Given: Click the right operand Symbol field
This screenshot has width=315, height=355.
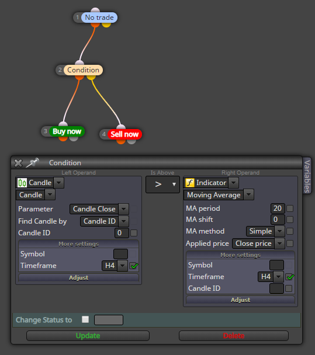Looking at the screenshot, I should [x=276, y=265].
